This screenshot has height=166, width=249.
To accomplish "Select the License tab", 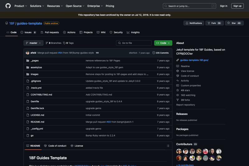I will click(77, 146).
